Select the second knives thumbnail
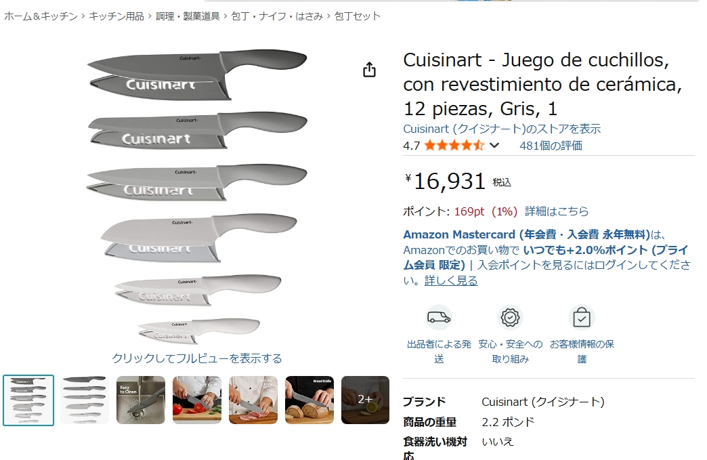 85,400
